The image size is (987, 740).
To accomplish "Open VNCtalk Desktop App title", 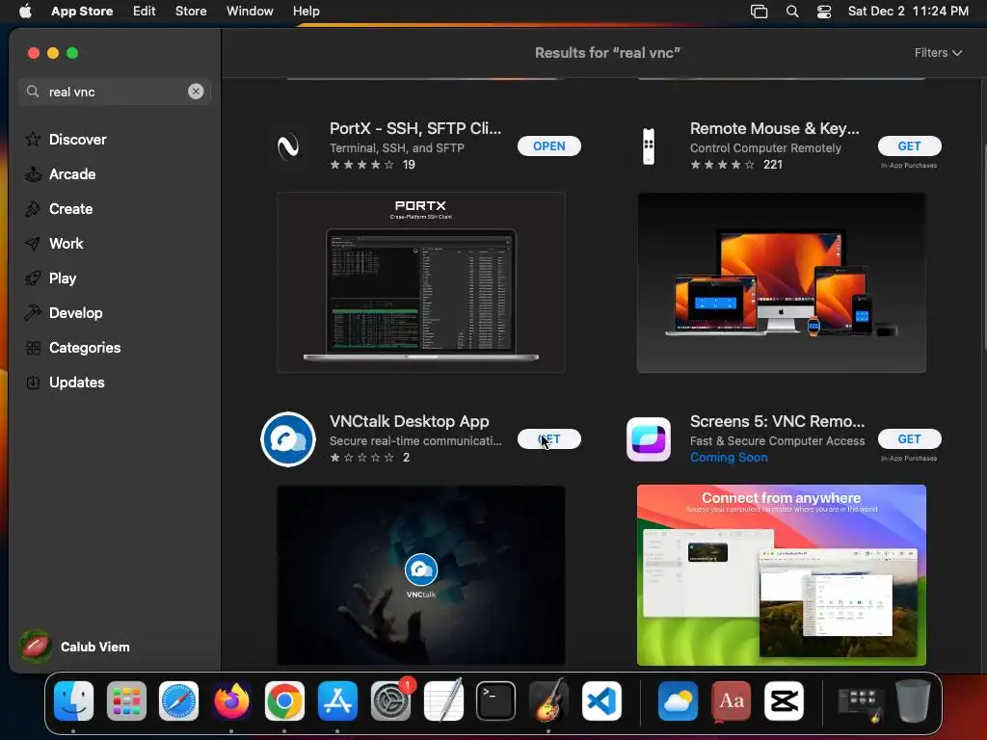I will pyautogui.click(x=409, y=422).
